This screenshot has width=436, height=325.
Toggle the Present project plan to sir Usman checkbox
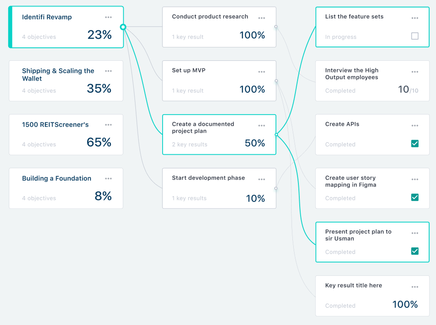(414, 251)
